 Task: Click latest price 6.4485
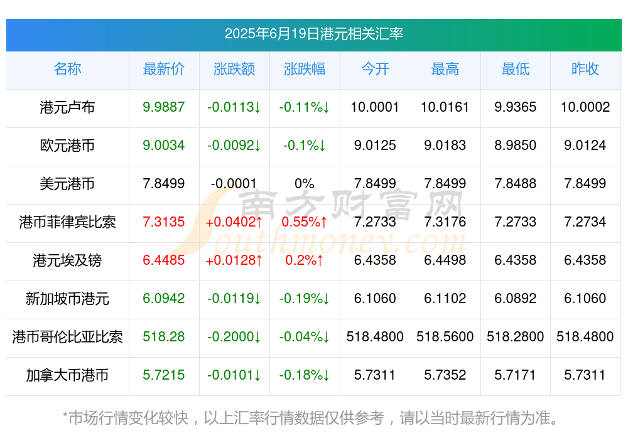pyautogui.click(x=164, y=260)
